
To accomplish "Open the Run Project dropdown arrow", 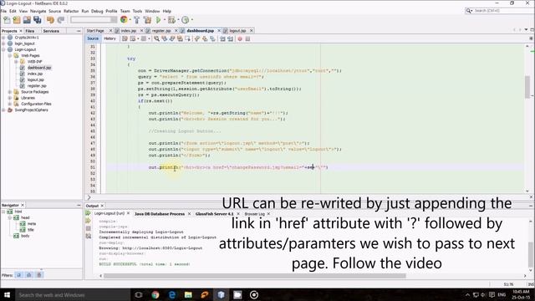I will point(164,20).
